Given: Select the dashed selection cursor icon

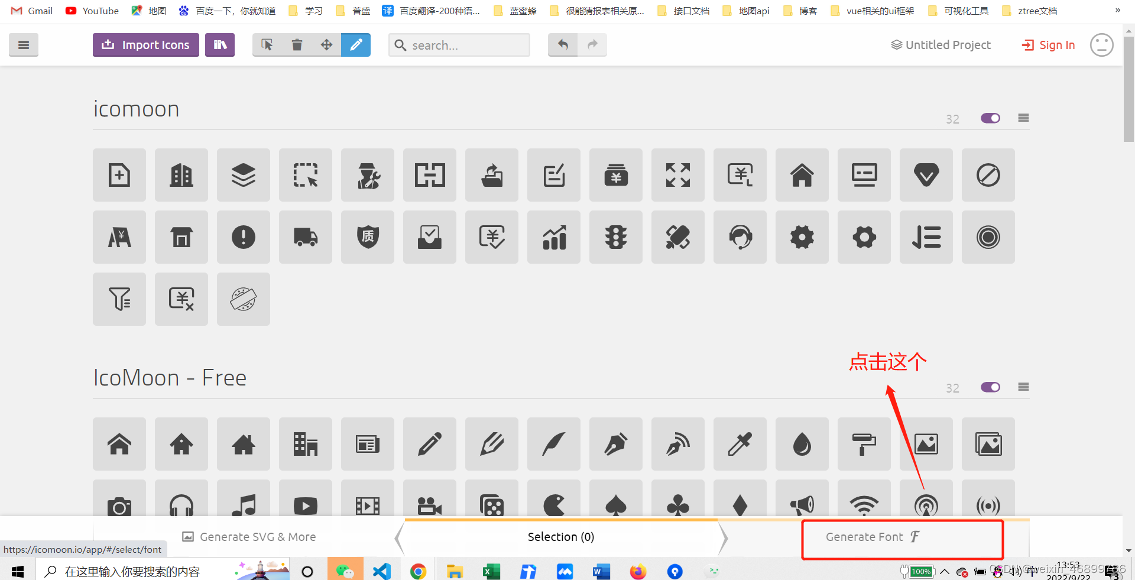Looking at the screenshot, I should click(x=306, y=175).
